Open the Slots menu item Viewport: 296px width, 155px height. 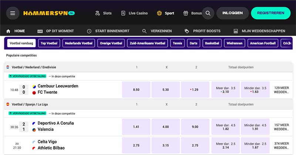tap(107, 13)
